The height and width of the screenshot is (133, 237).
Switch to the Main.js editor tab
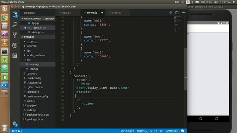tap(118, 13)
